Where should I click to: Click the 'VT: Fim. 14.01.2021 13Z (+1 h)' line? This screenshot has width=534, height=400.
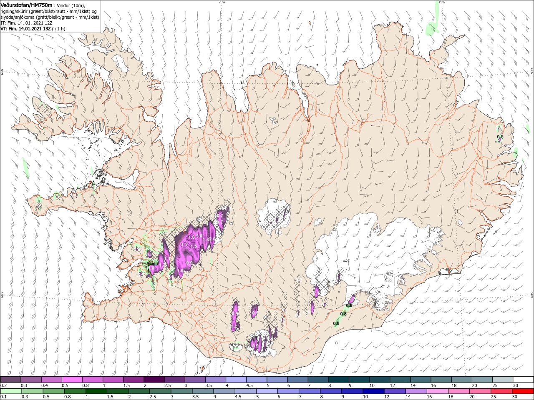coord(33,29)
